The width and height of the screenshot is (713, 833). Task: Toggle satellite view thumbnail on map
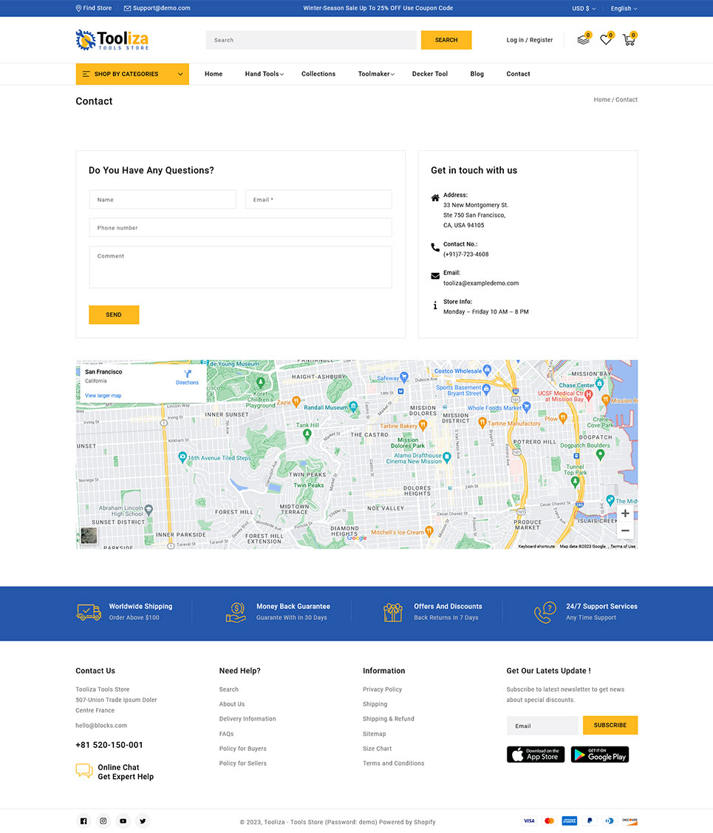click(x=89, y=536)
